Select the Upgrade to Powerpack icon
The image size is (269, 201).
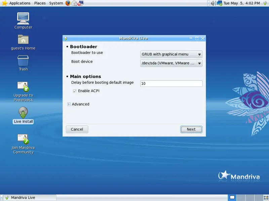click(23, 91)
